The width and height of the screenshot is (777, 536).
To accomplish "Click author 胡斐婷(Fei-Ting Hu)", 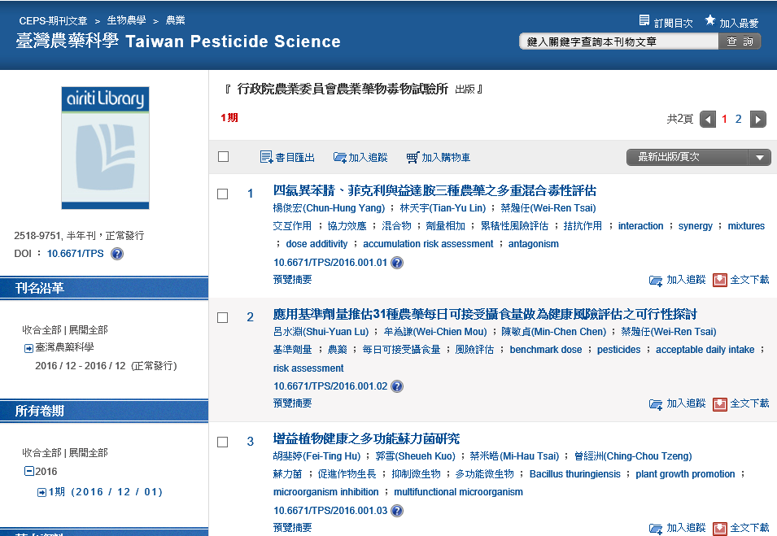I will coord(316,456).
